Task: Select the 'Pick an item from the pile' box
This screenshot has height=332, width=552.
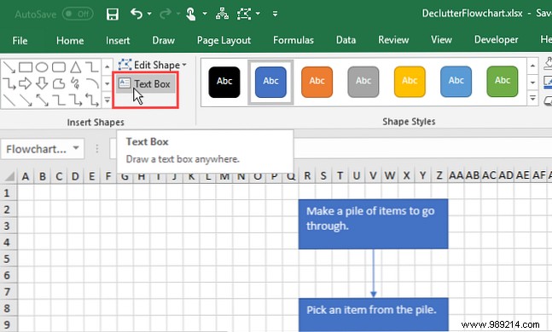Action: (373, 314)
